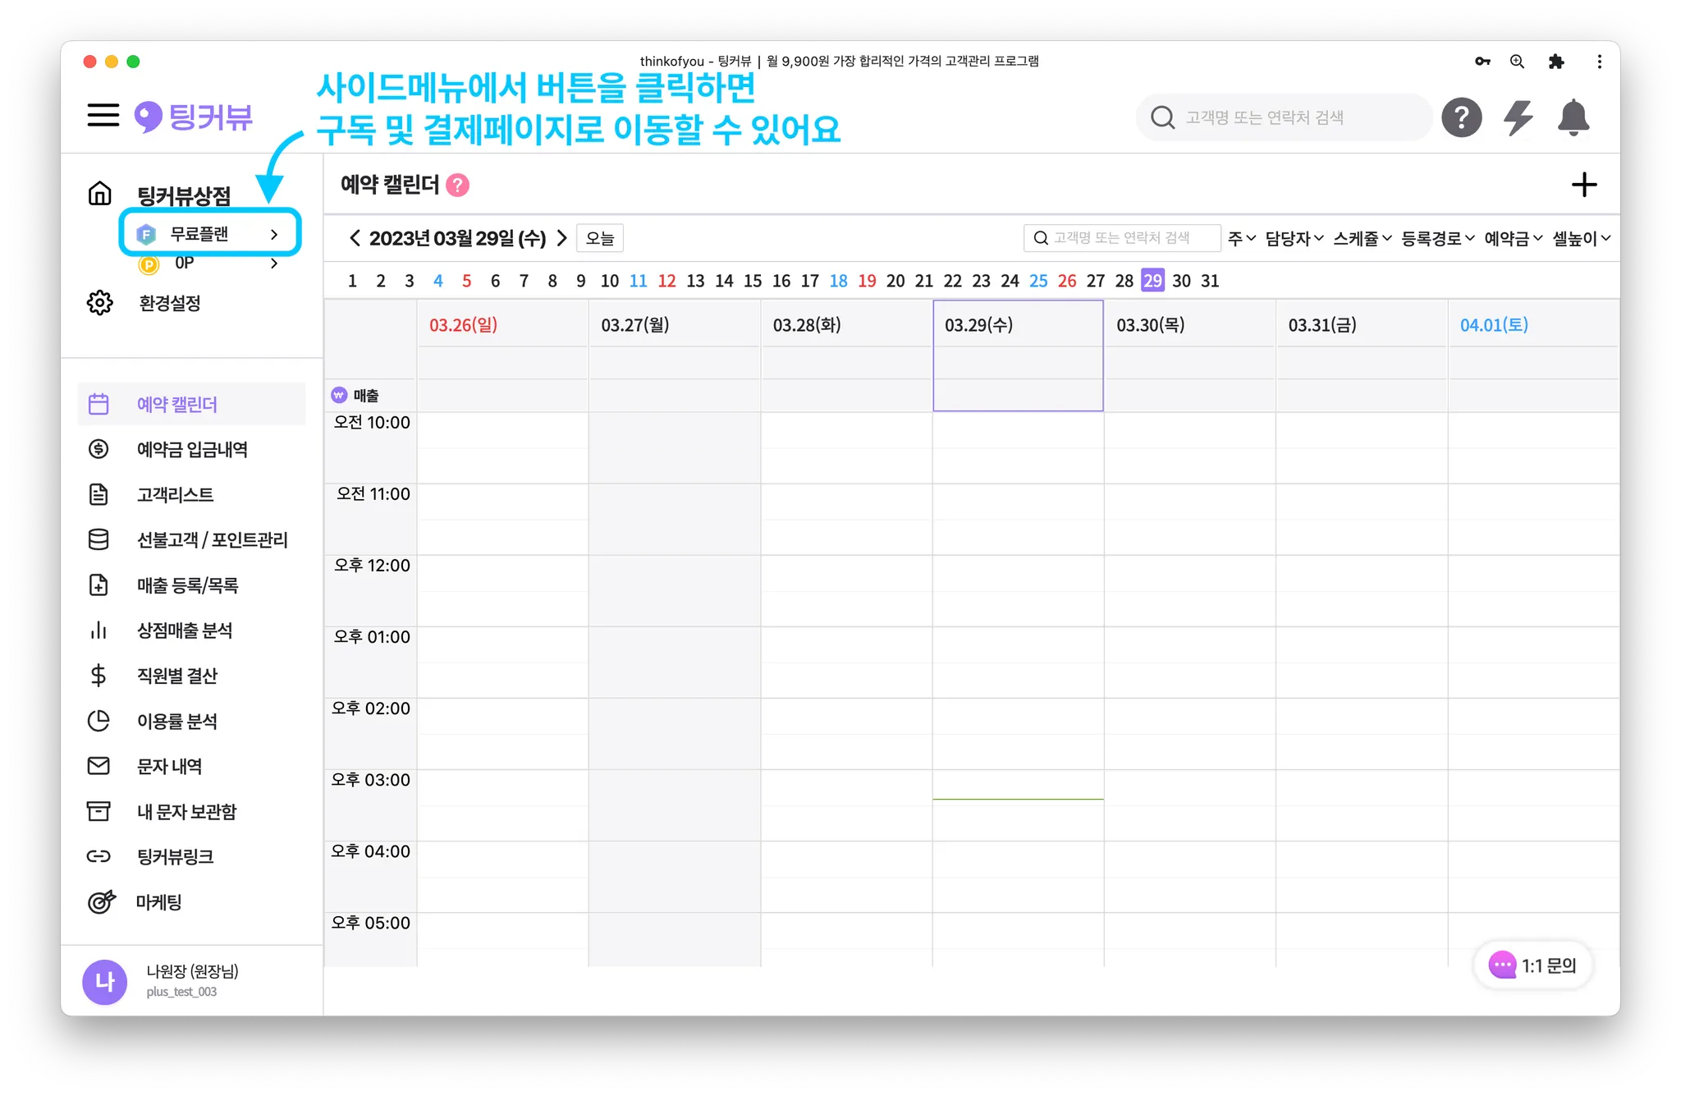Click the lightning bolt icon
Viewport: 1681px width, 1096px height.
1518,117
